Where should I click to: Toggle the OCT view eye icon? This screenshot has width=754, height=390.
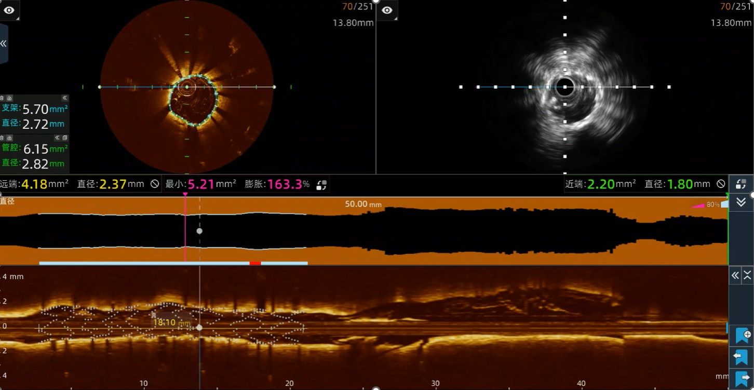(9, 10)
